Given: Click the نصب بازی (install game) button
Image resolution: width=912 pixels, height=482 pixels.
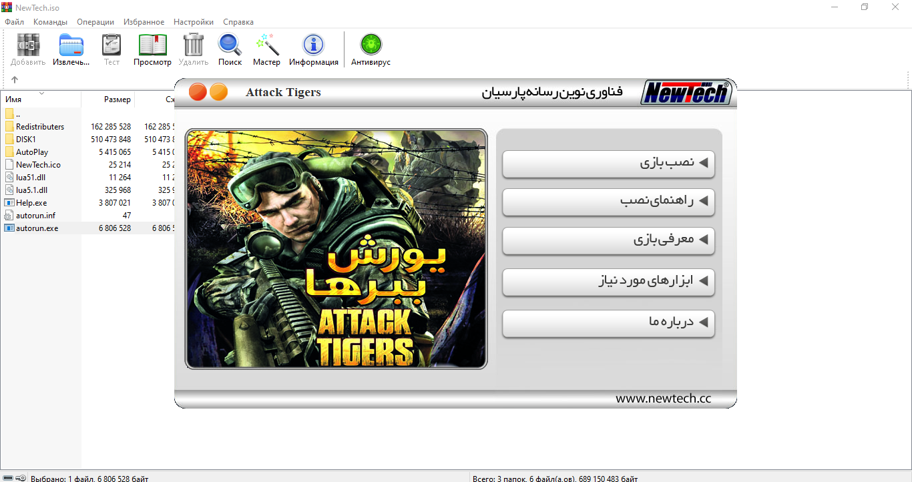Looking at the screenshot, I should (x=608, y=164).
